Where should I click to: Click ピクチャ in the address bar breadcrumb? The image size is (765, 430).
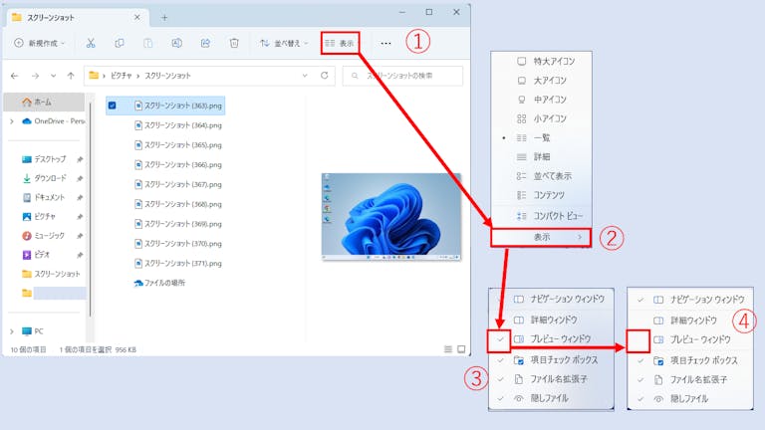[121, 76]
